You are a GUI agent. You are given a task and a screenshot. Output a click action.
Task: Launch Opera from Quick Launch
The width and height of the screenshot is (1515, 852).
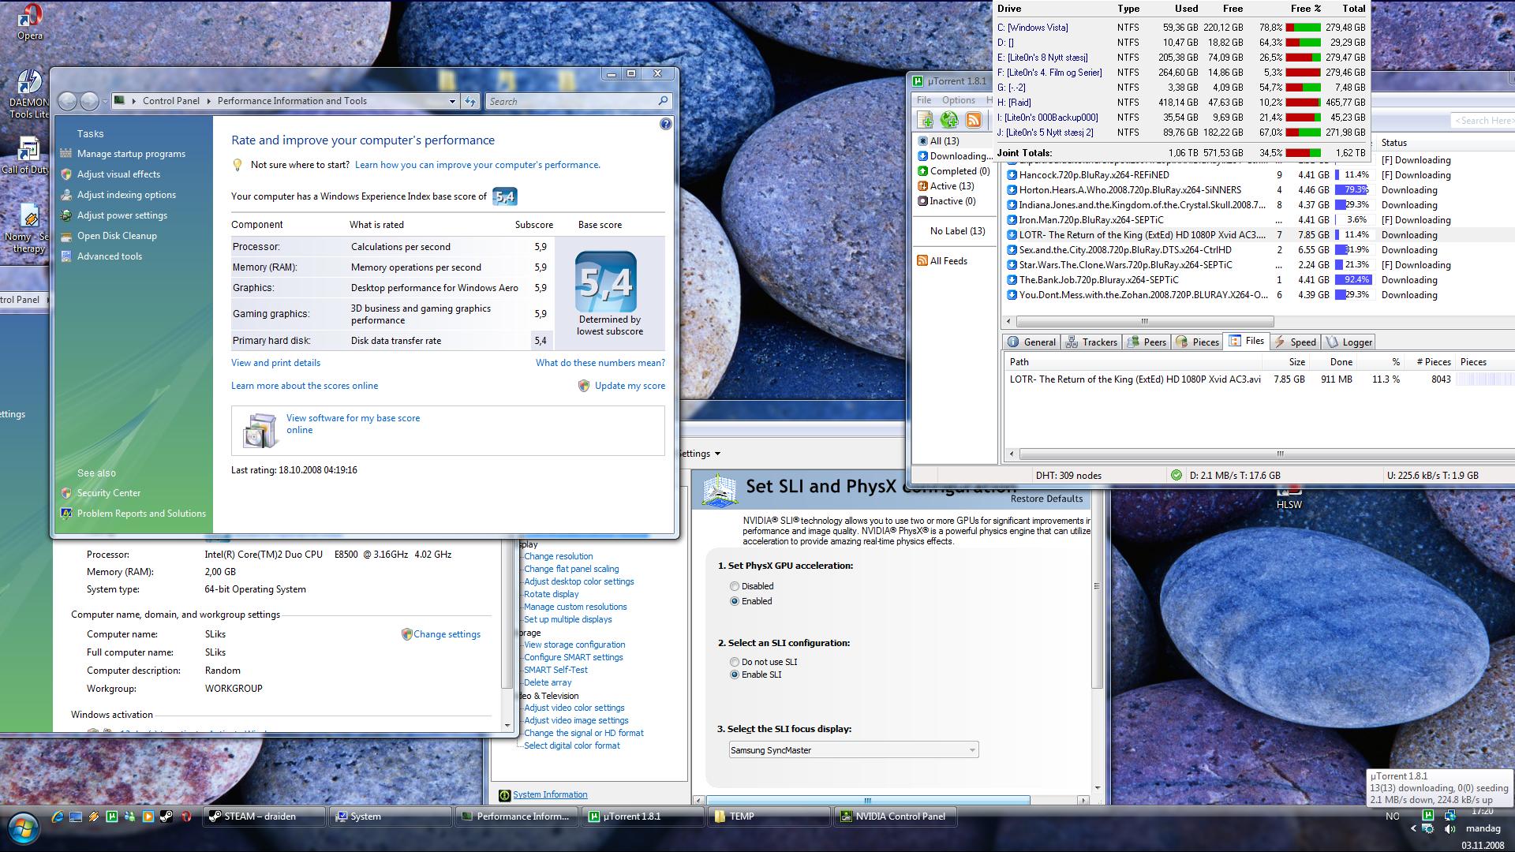coord(186,816)
